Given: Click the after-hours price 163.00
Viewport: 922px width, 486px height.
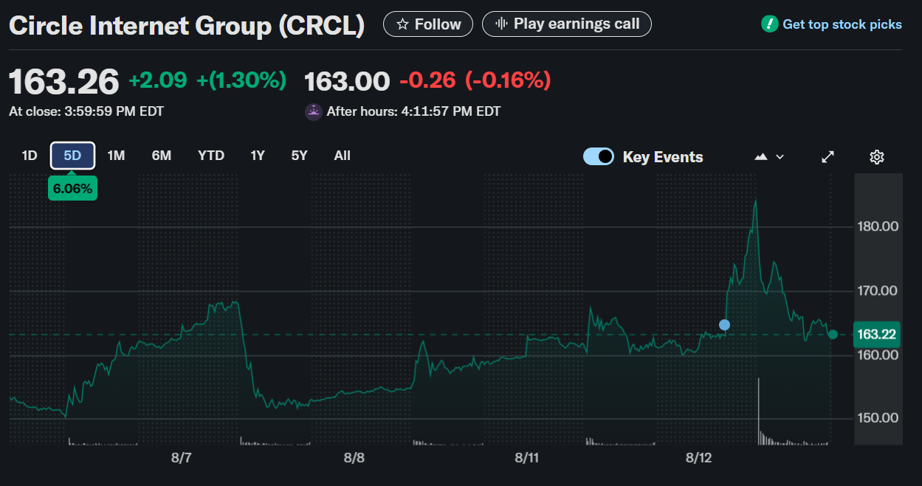Looking at the screenshot, I should coord(347,81).
